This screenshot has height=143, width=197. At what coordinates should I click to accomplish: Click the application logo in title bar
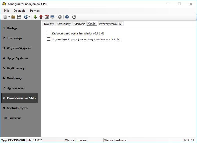point(4,4)
